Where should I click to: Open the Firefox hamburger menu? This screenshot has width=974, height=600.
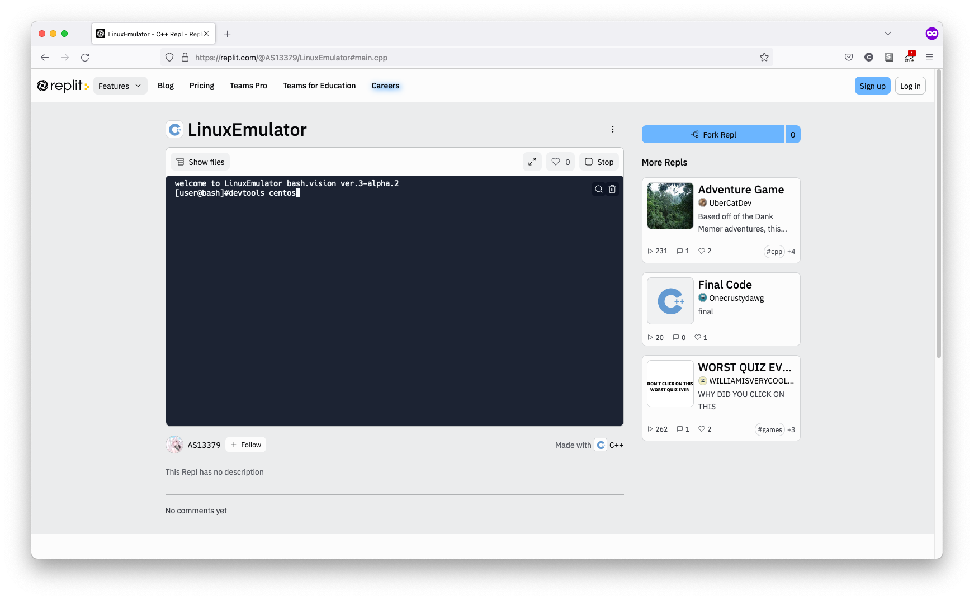click(929, 57)
